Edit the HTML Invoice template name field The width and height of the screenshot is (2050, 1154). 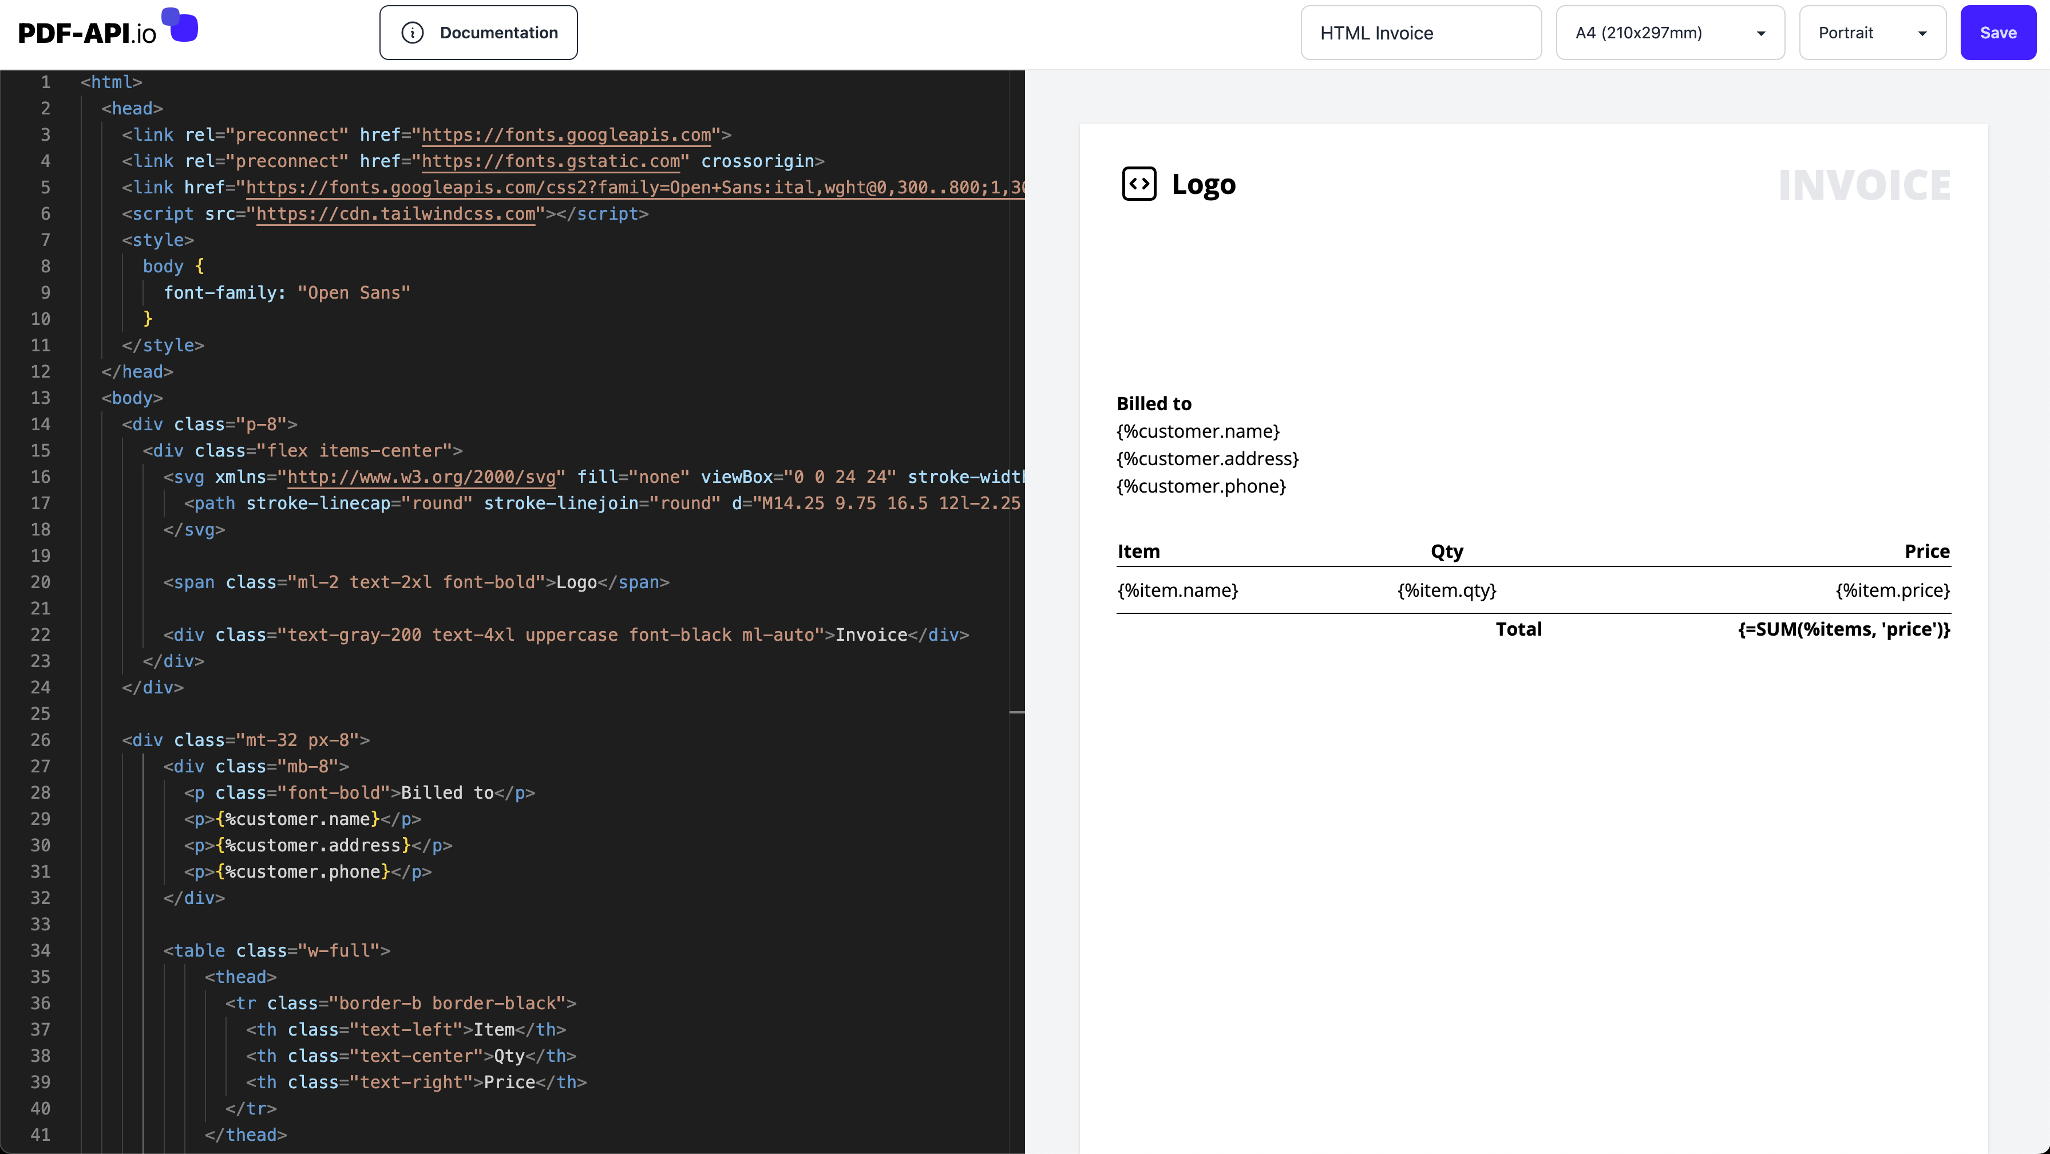click(1421, 33)
